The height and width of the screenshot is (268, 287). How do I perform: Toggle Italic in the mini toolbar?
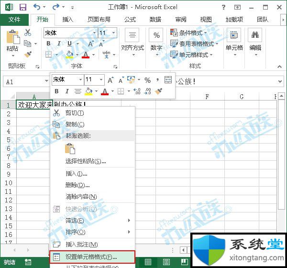[x=67, y=91]
